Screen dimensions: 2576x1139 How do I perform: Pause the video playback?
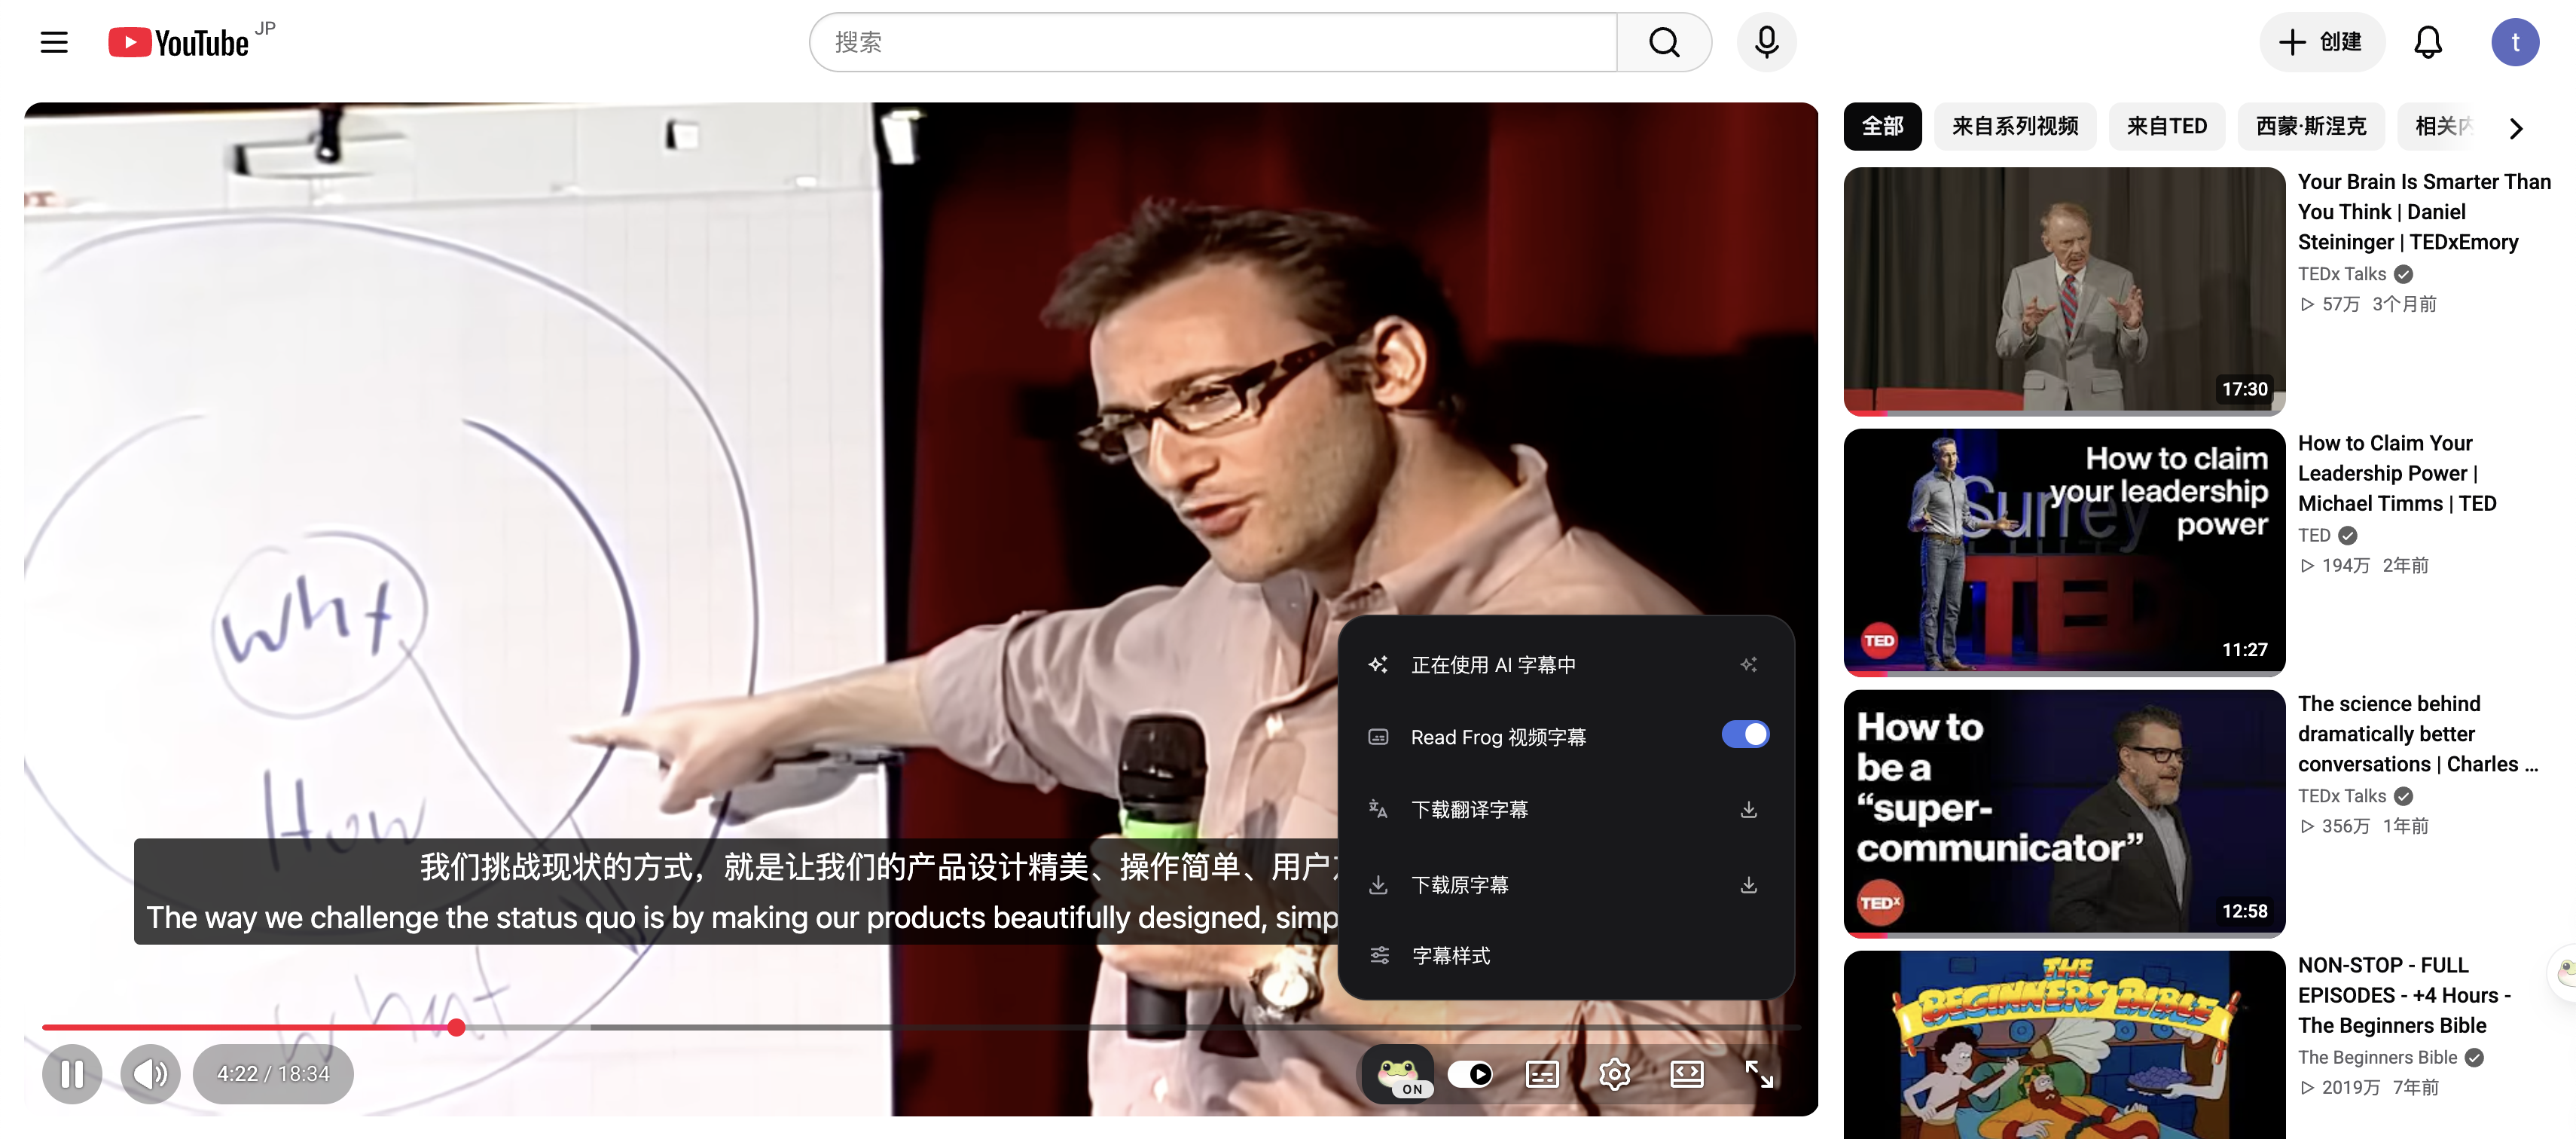72,1074
